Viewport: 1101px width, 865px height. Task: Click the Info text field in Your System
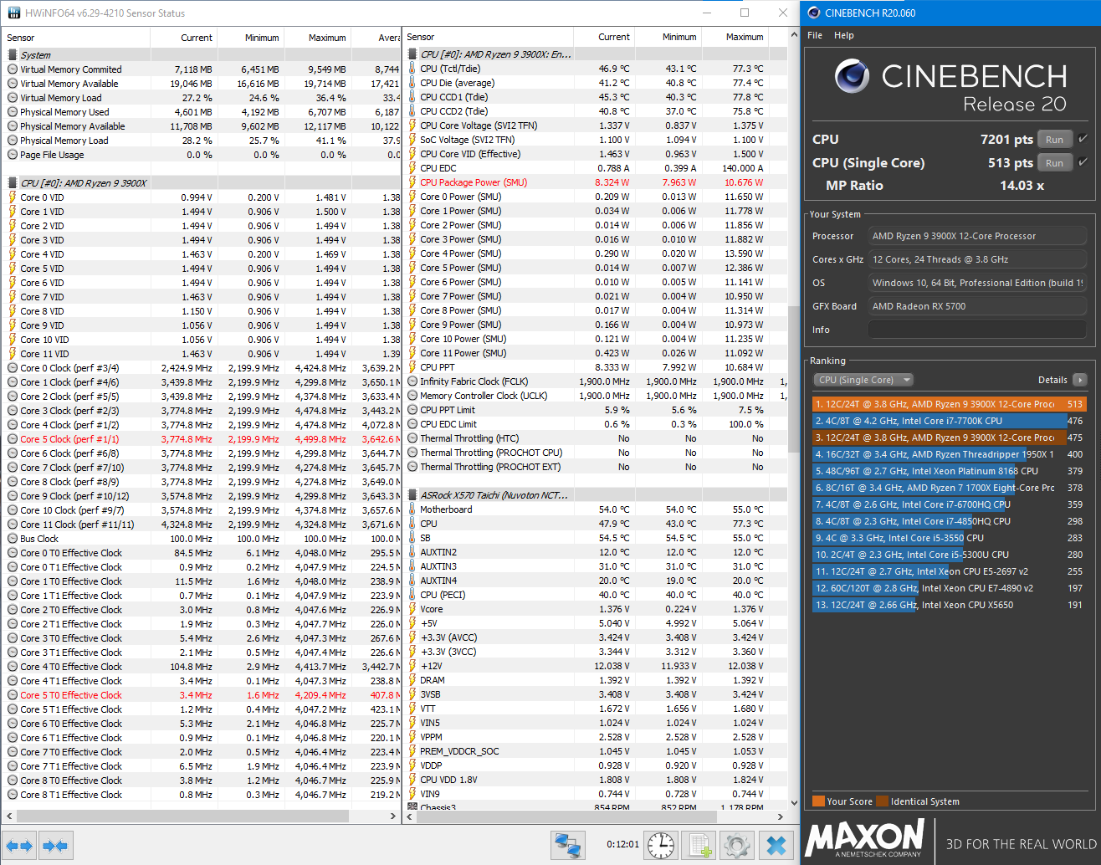click(977, 330)
